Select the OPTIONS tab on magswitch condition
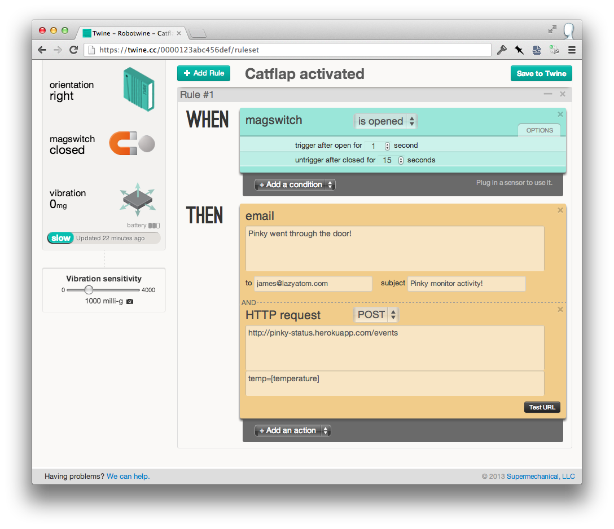 539,130
